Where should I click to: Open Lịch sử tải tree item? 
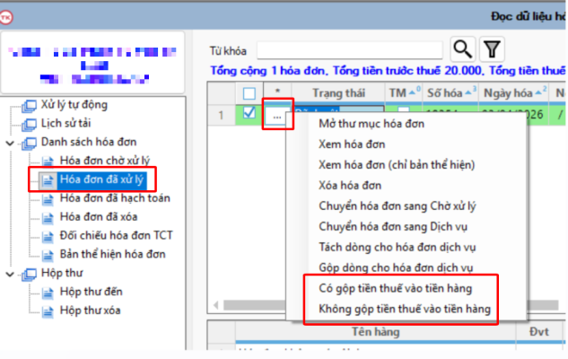click(66, 124)
